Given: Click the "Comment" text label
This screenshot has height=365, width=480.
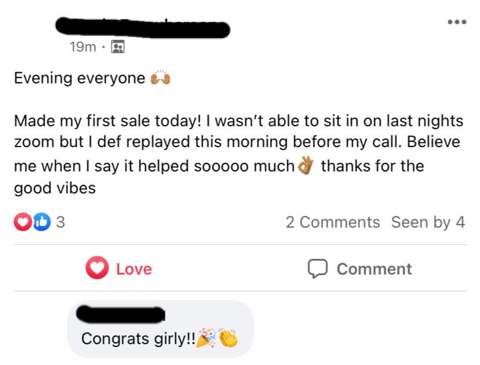Looking at the screenshot, I should [x=374, y=269].
